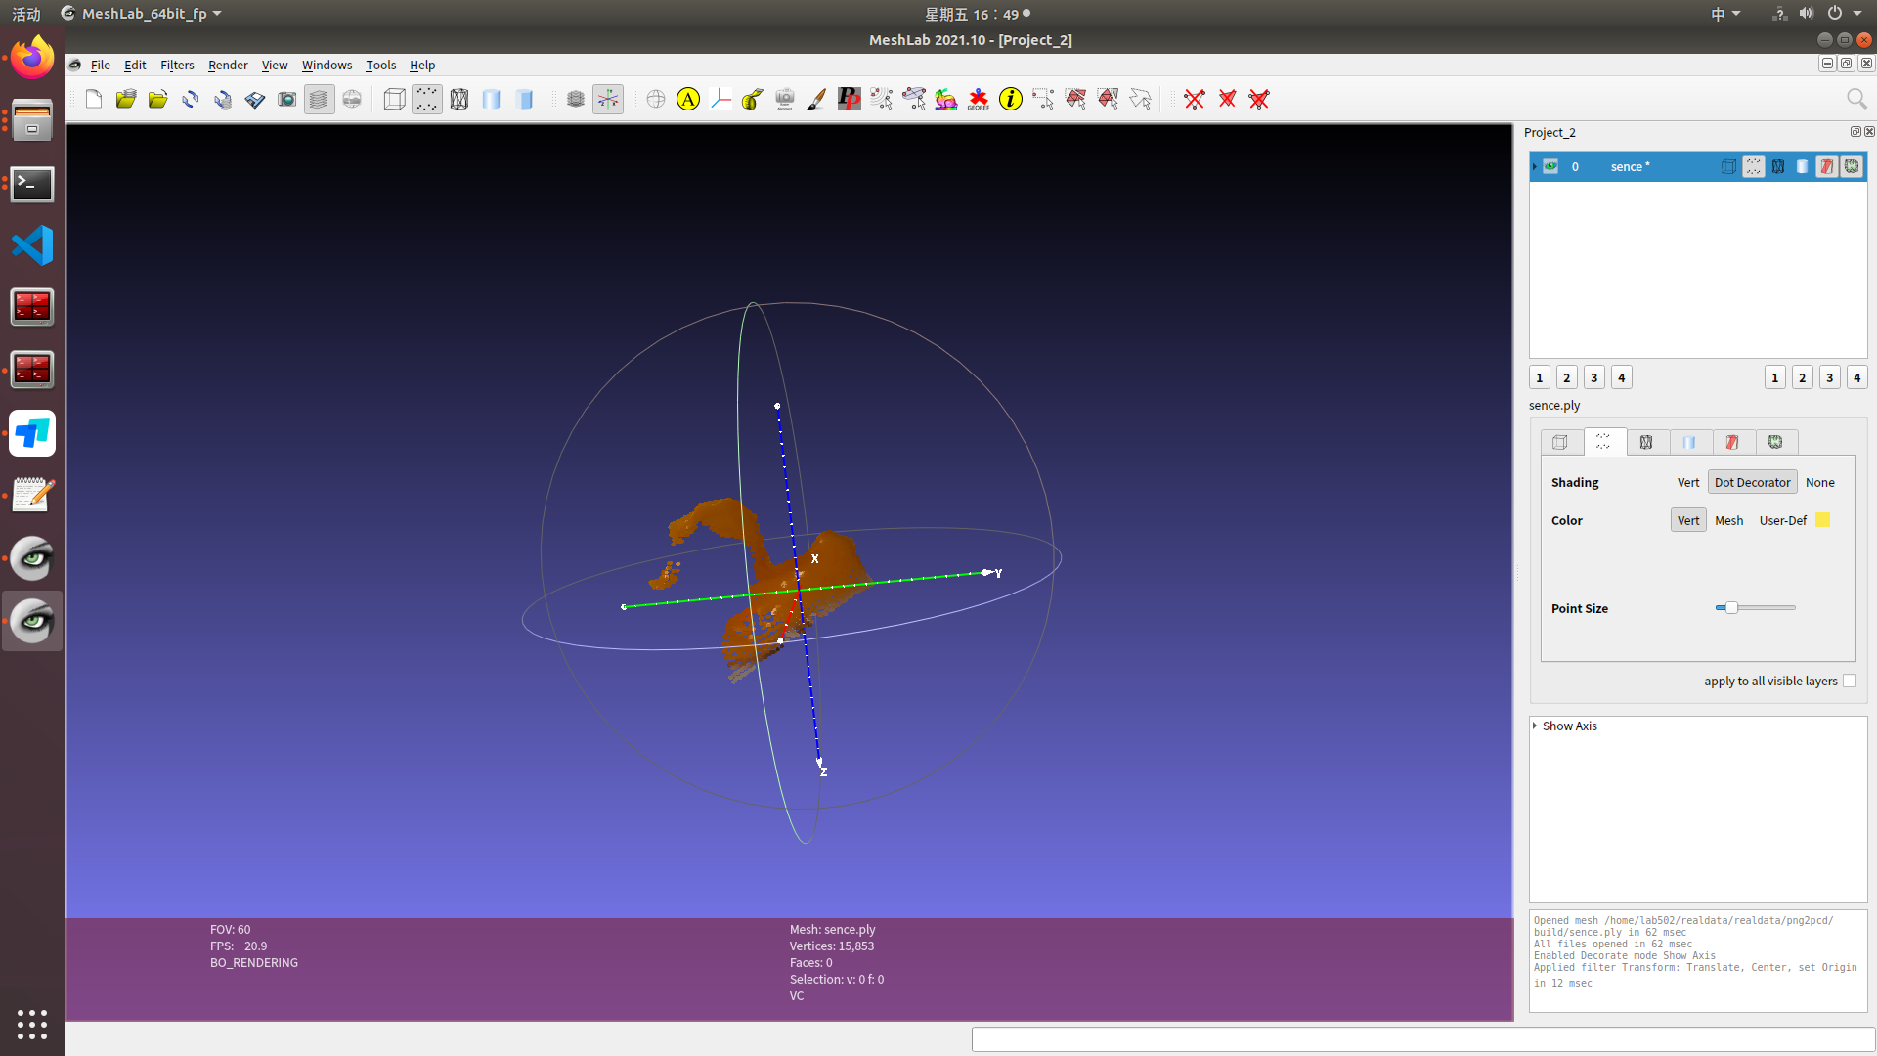The height and width of the screenshot is (1056, 1877).
Task: Open the Render menu
Action: click(x=228, y=65)
